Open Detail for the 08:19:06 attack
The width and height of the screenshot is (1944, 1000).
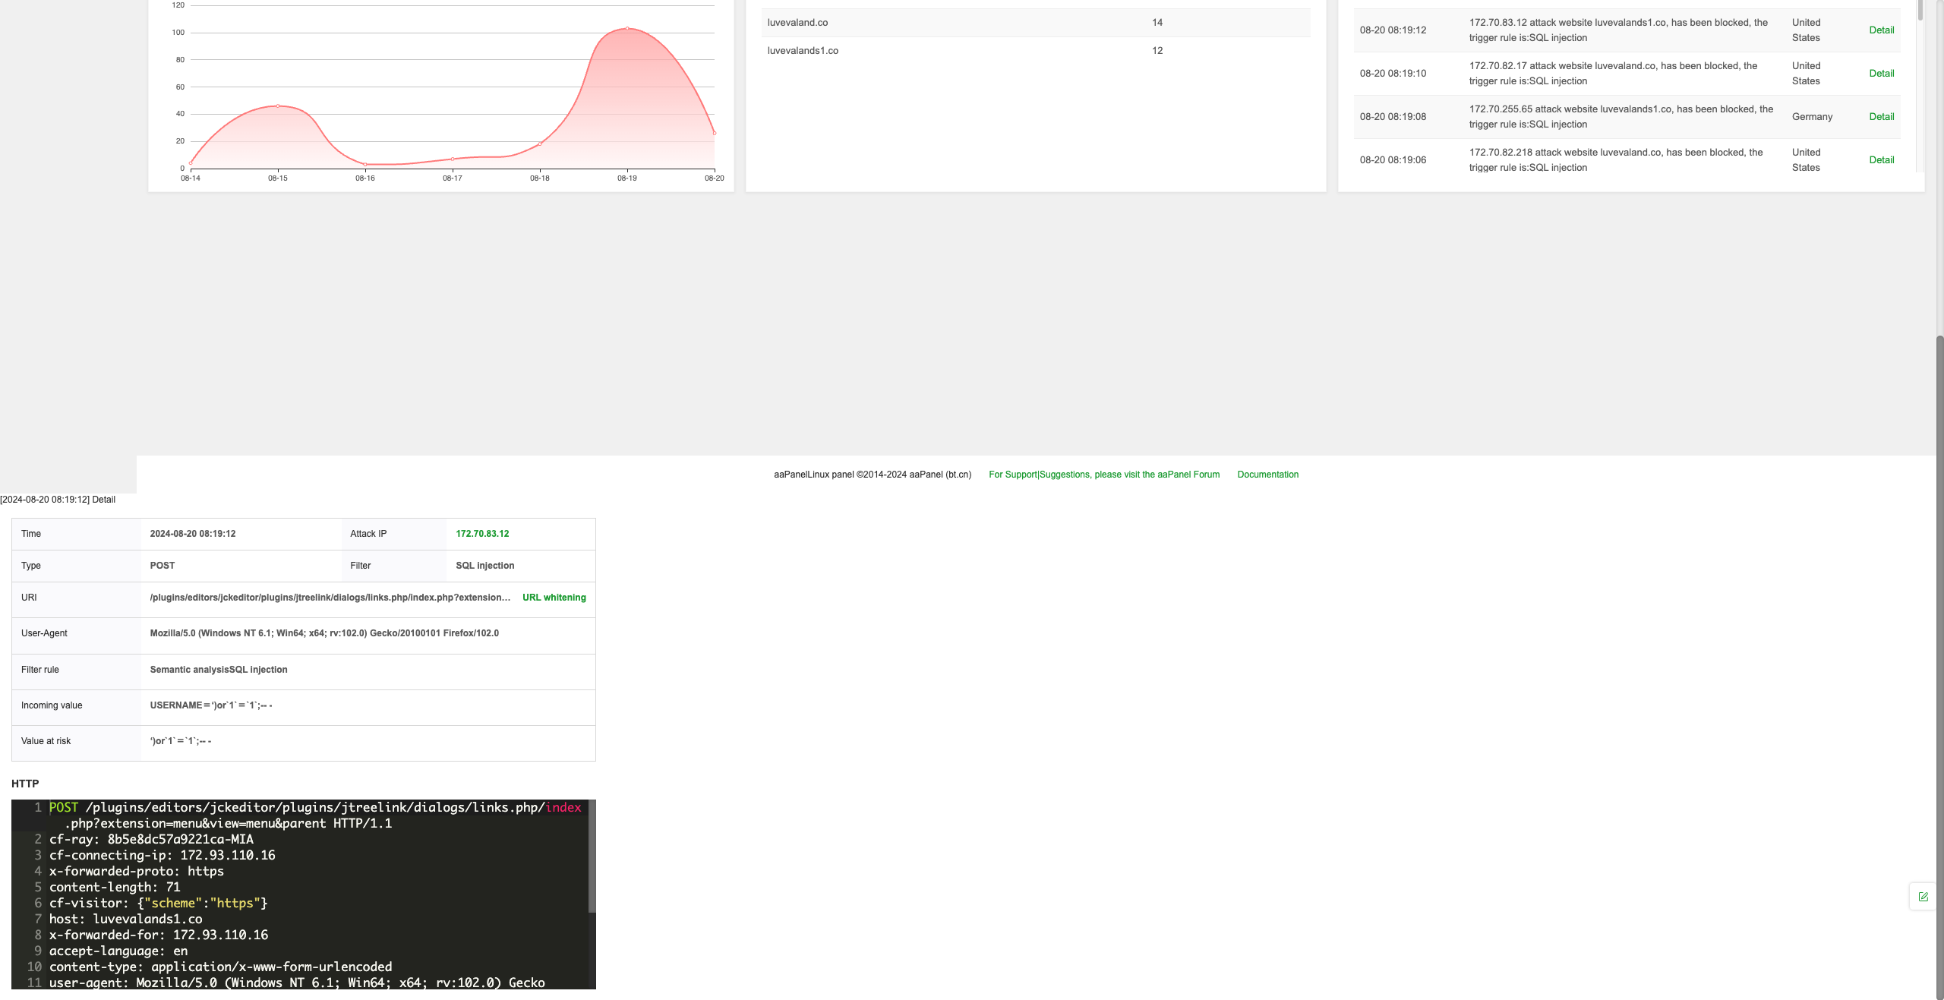pyautogui.click(x=1881, y=160)
